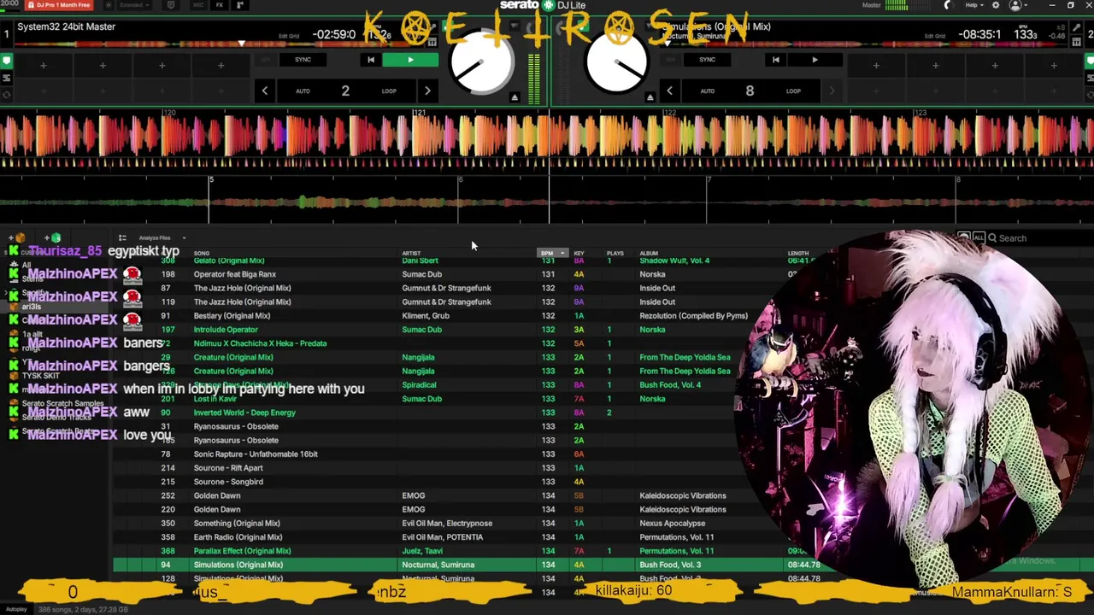Activate left deck auto loop of 2
Viewport: 1094px width, 615px height.
[345, 91]
